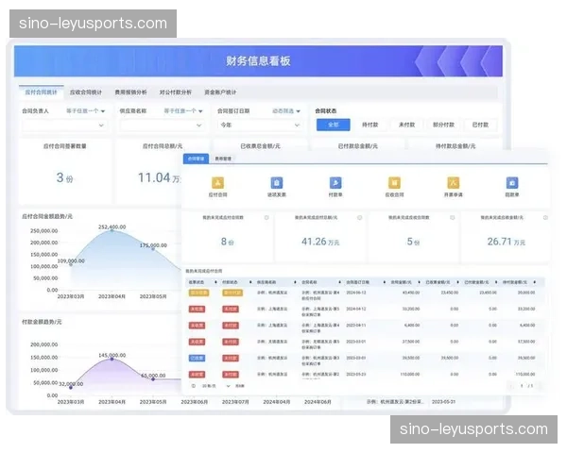Filter contract status by 待付款
567x453 pixels.
point(369,125)
